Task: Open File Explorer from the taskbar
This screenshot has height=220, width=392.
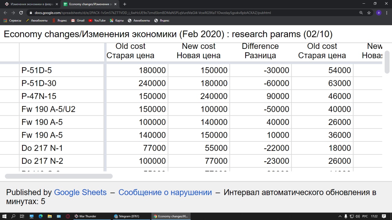Action: click(x=50, y=216)
